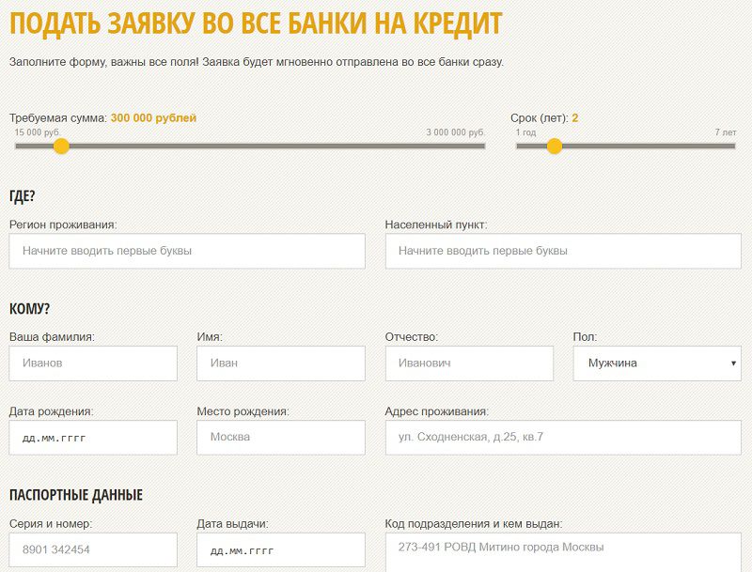Viewport: 752px width, 572px height.
Task: Click the Место рождения field
Action: click(x=281, y=438)
